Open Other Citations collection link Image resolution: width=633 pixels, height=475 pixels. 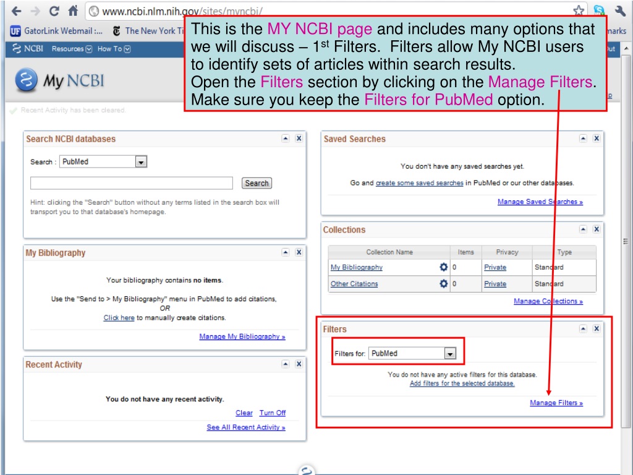point(354,284)
